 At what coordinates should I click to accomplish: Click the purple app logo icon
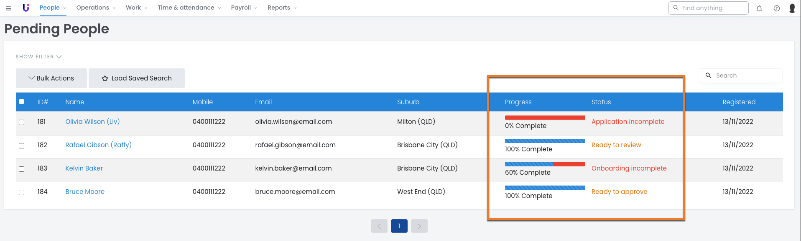click(x=26, y=8)
